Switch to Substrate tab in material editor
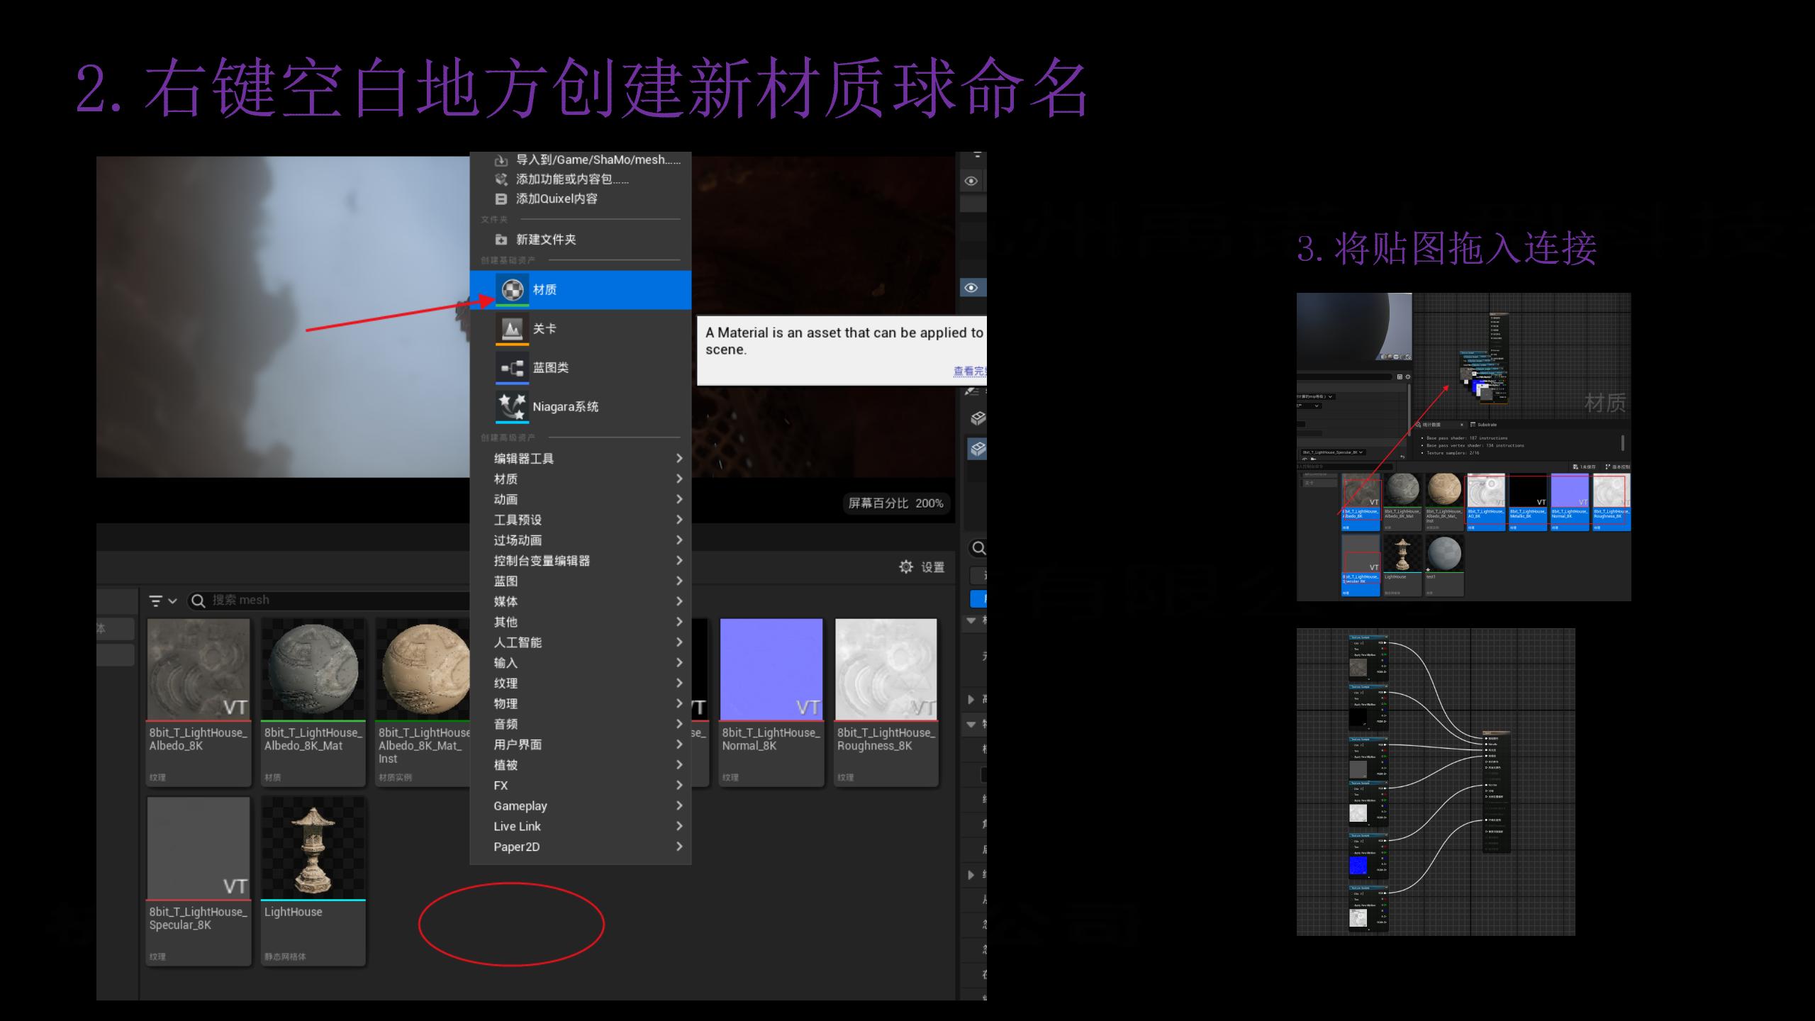The width and height of the screenshot is (1815, 1021). click(x=1483, y=425)
